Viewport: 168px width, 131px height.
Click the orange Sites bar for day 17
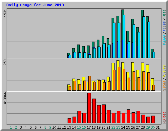tap(90, 83)
